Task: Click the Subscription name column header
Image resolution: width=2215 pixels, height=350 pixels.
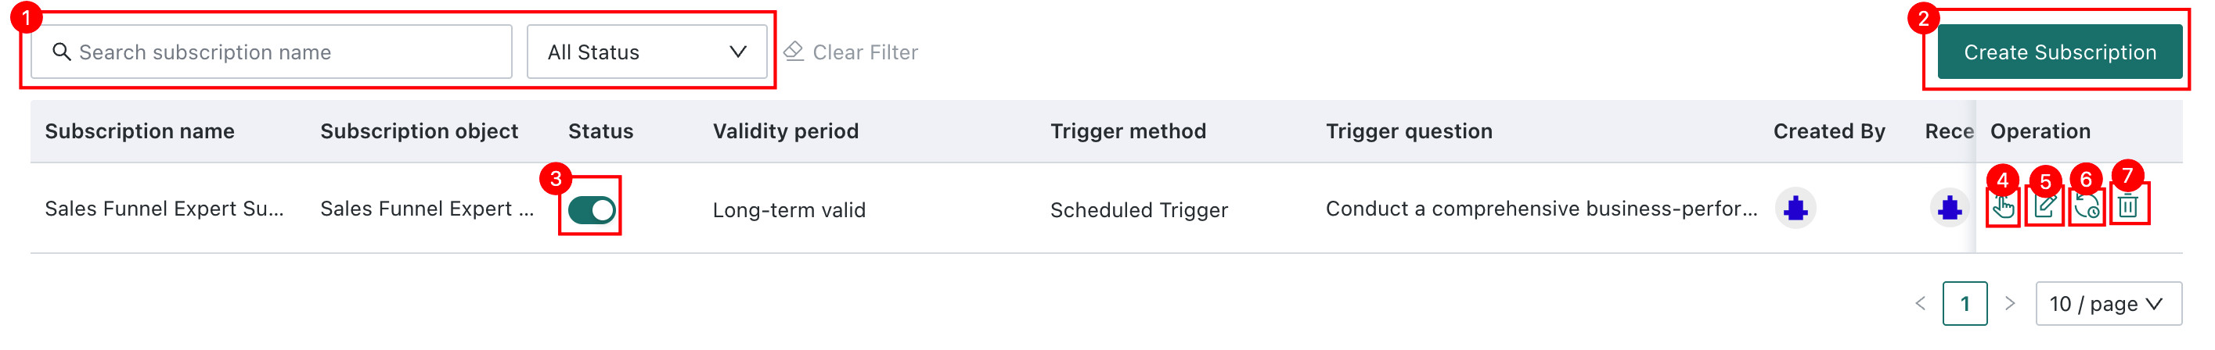Action: pyautogui.click(x=139, y=131)
